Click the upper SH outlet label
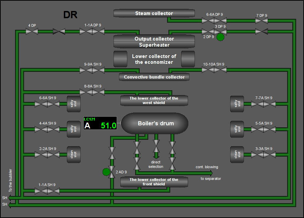 point(5,198)
